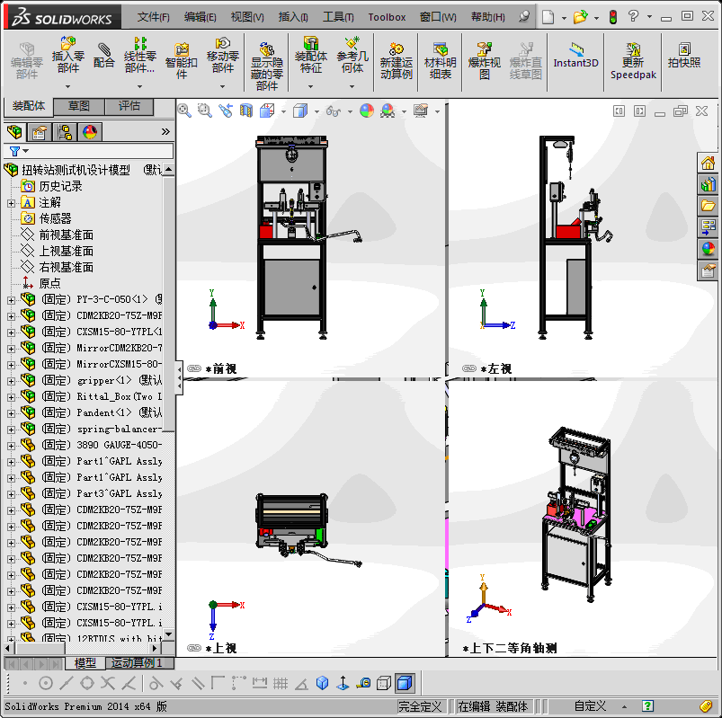Open FeatureManager design tree tab icon
The image size is (722, 718).
[x=14, y=132]
